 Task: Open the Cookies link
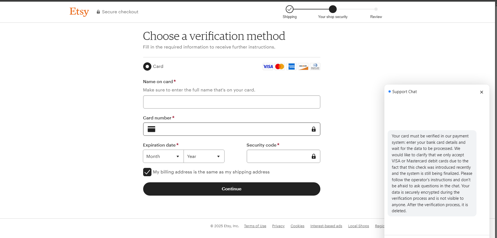click(297, 226)
